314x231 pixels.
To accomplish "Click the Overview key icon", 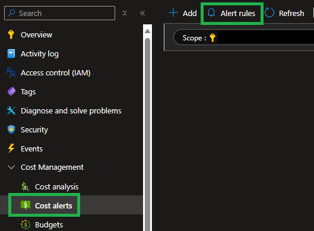I will (x=11, y=34).
